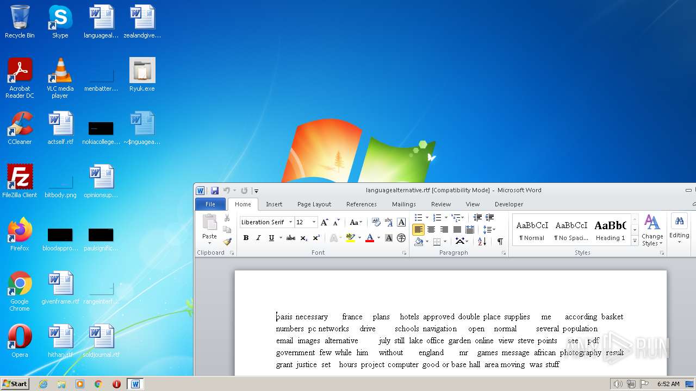This screenshot has width=696, height=391.
Task: Expand the Numbering list dropdown arrow
Action: coord(446,218)
